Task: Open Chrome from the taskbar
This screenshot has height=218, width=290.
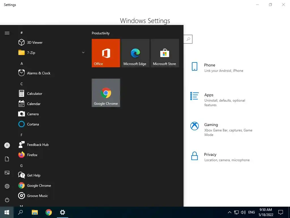Action: point(49,212)
